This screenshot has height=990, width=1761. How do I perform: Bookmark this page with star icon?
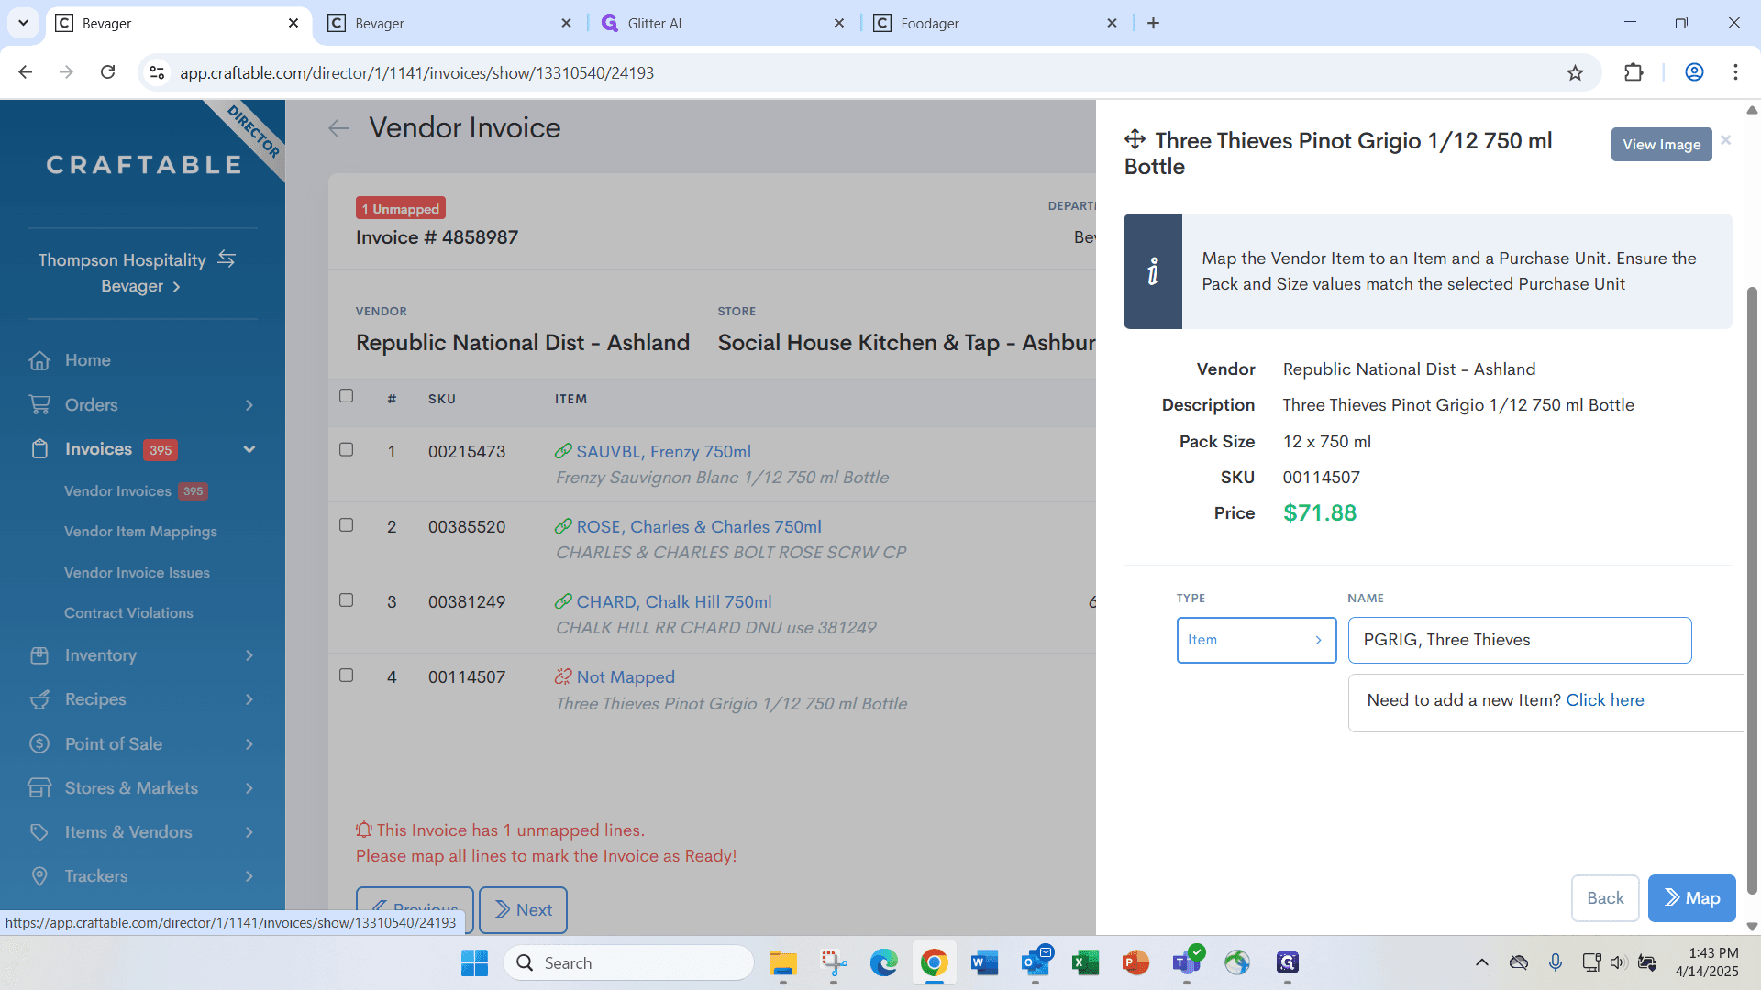[x=1575, y=72]
